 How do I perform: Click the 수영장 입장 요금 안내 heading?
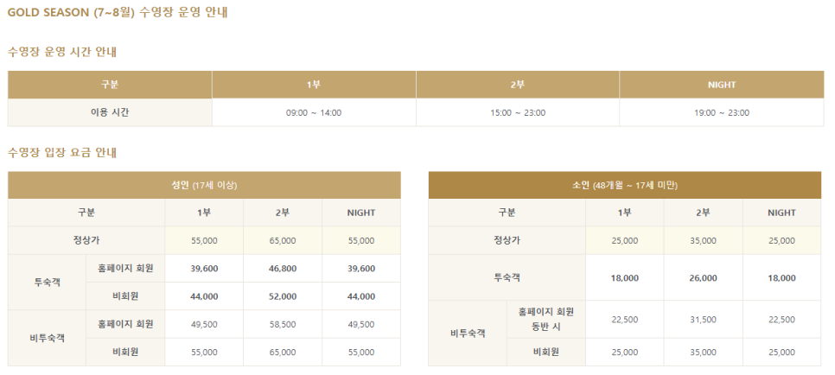pyautogui.click(x=62, y=152)
